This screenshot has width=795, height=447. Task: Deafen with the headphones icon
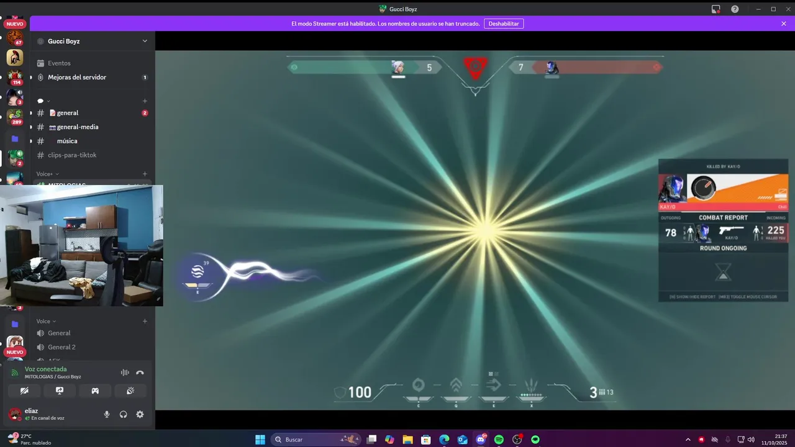[x=123, y=414]
